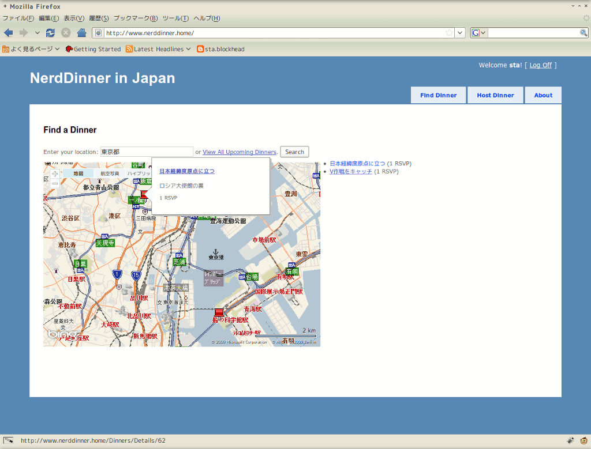Click the 品川駅 station label on the map
The width and height of the screenshot is (591, 449).
[x=139, y=298]
